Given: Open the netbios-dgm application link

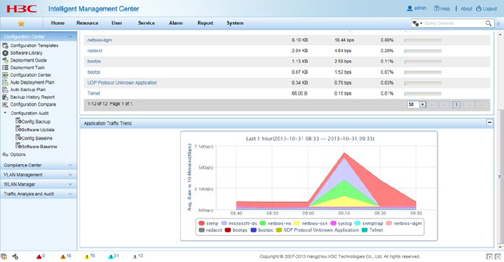Looking at the screenshot, I should 100,40.
